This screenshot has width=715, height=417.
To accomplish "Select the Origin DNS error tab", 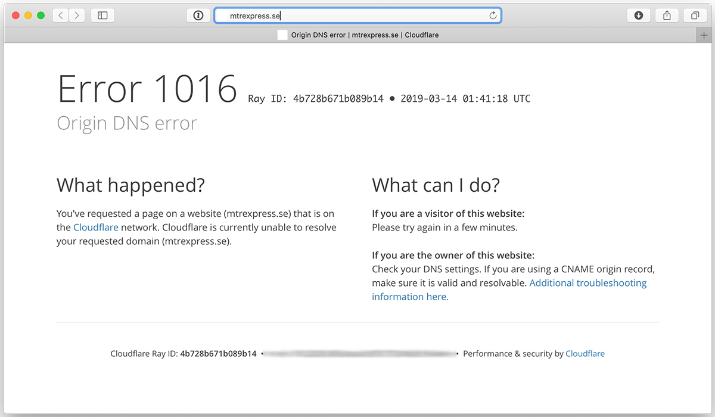I will point(357,35).
